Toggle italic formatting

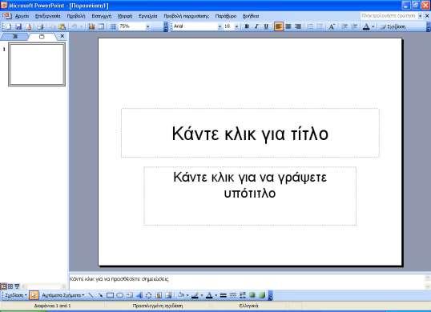256,26
